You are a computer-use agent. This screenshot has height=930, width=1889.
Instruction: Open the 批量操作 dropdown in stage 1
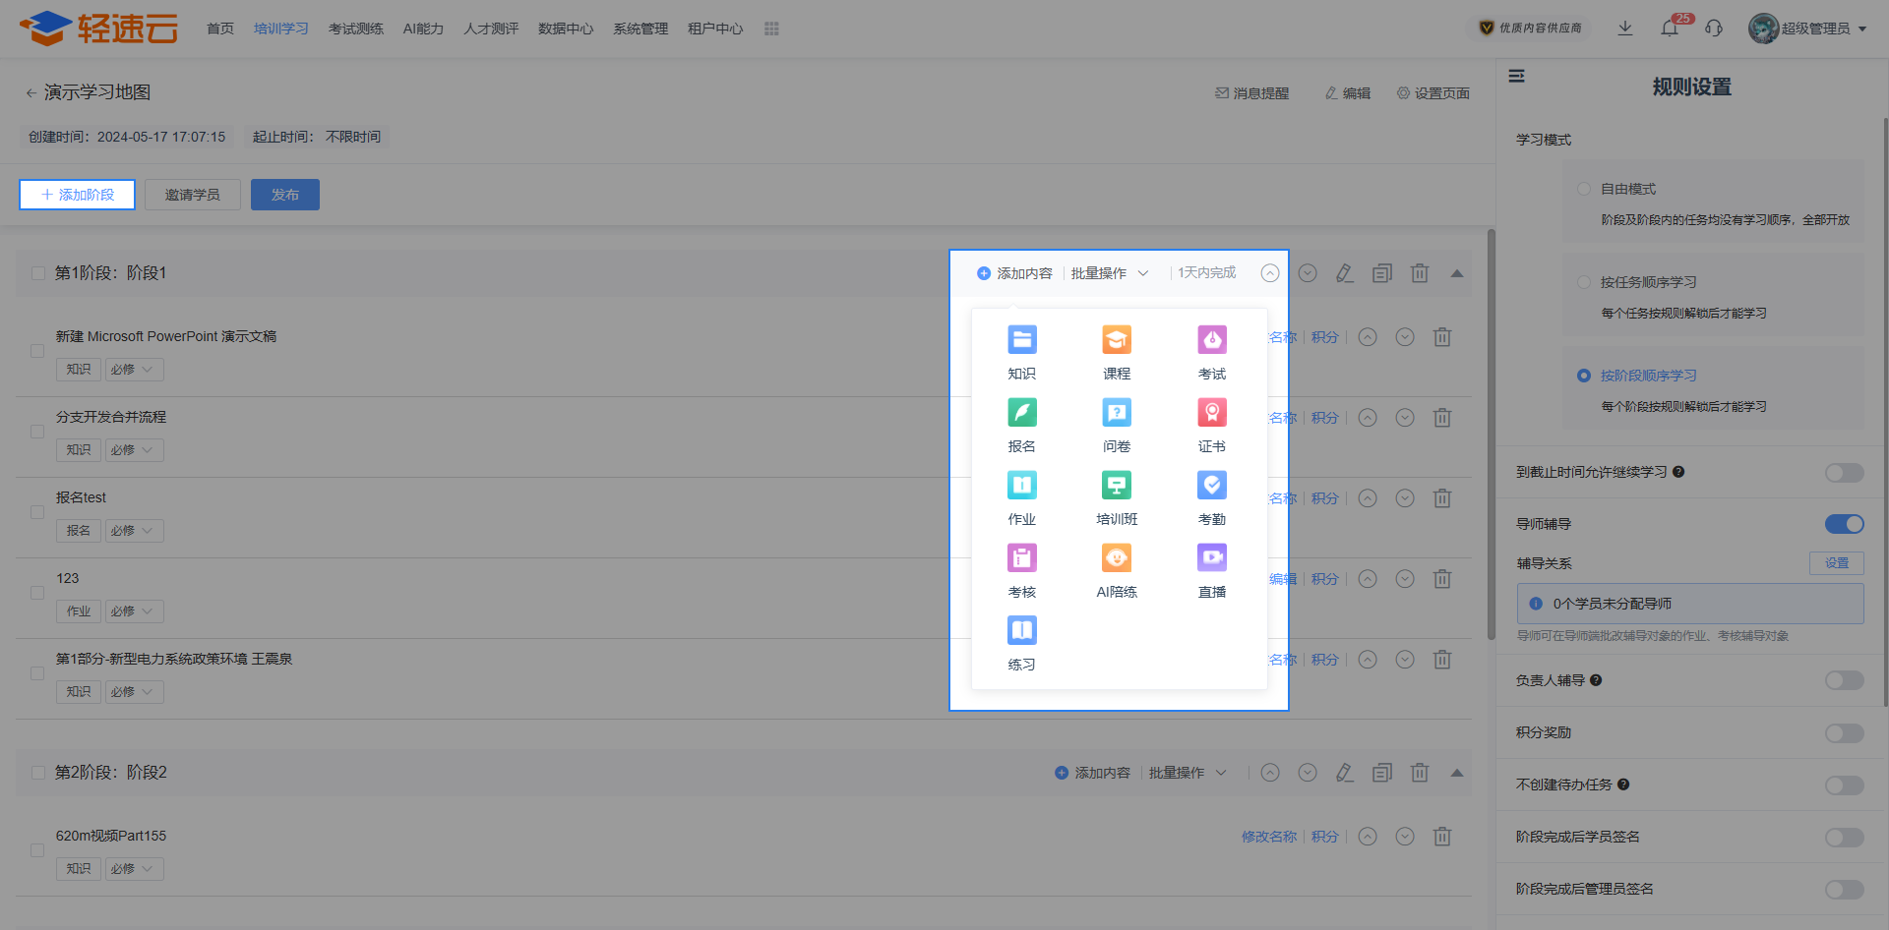(x=1109, y=273)
